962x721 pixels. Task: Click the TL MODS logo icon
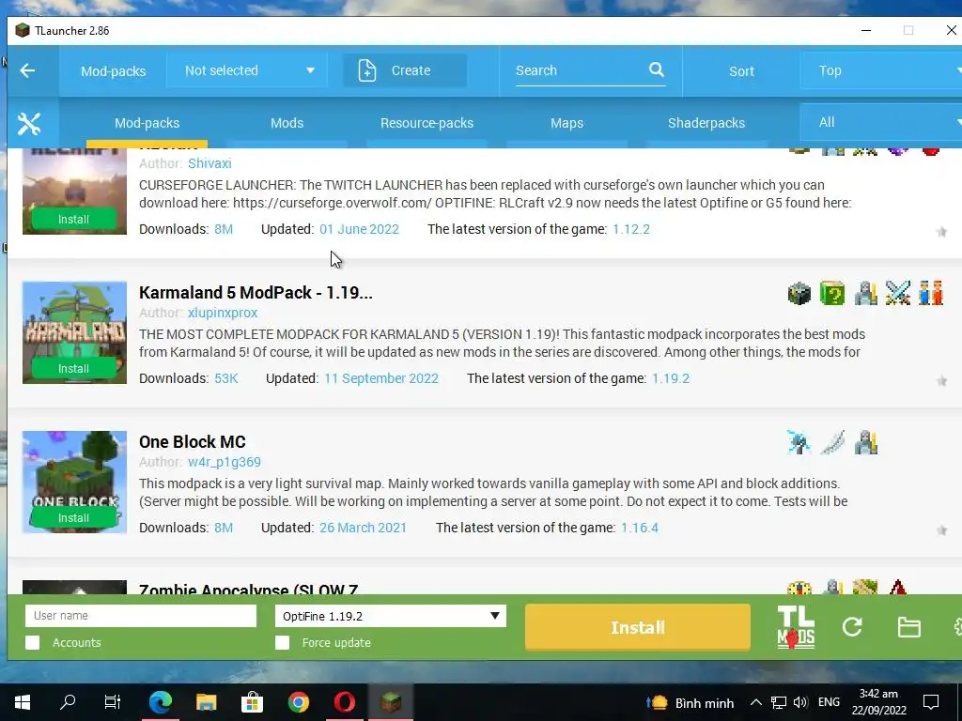pos(796,627)
